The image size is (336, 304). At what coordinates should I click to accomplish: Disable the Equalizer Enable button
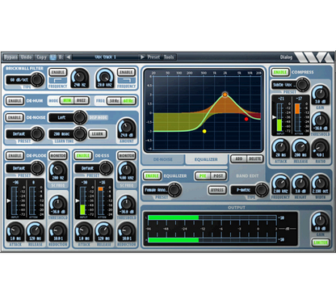tap(152, 175)
